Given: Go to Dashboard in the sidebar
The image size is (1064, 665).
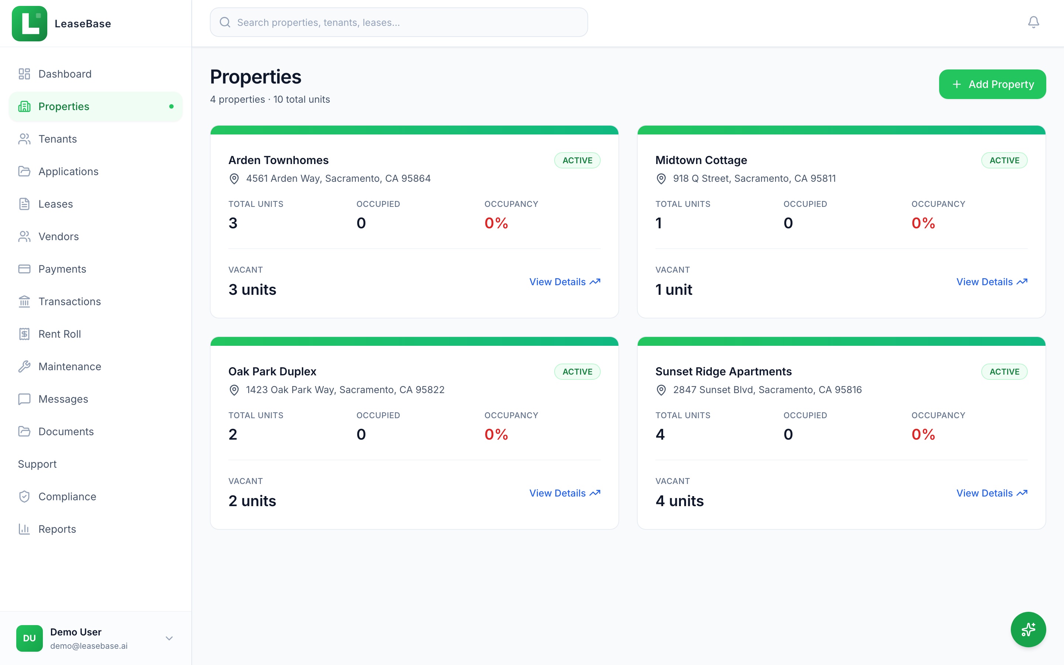Looking at the screenshot, I should point(95,74).
